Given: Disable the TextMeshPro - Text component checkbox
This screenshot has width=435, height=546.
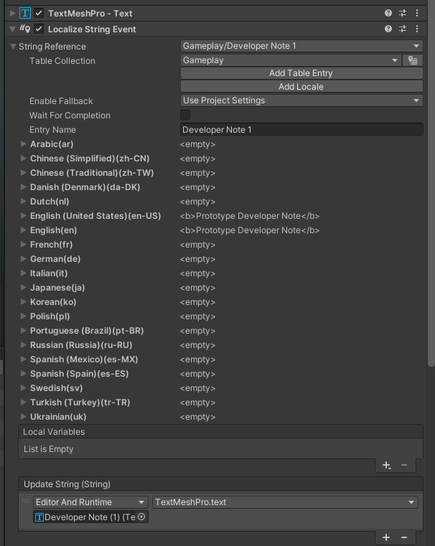Looking at the screenshot, I should [39, 13].
